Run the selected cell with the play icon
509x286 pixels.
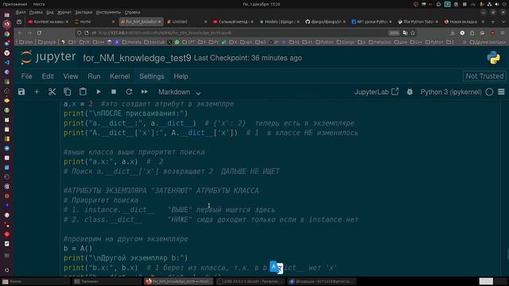[x=99, y=92]
